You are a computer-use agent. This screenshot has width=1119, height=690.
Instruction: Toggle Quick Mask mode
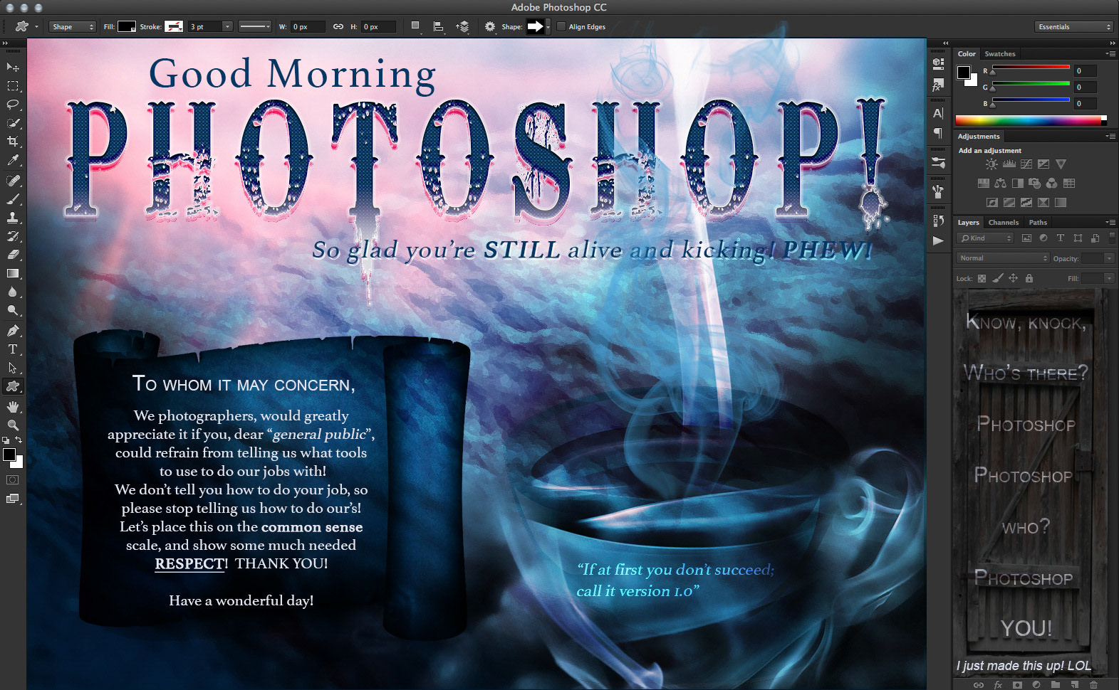coord(13,480)
